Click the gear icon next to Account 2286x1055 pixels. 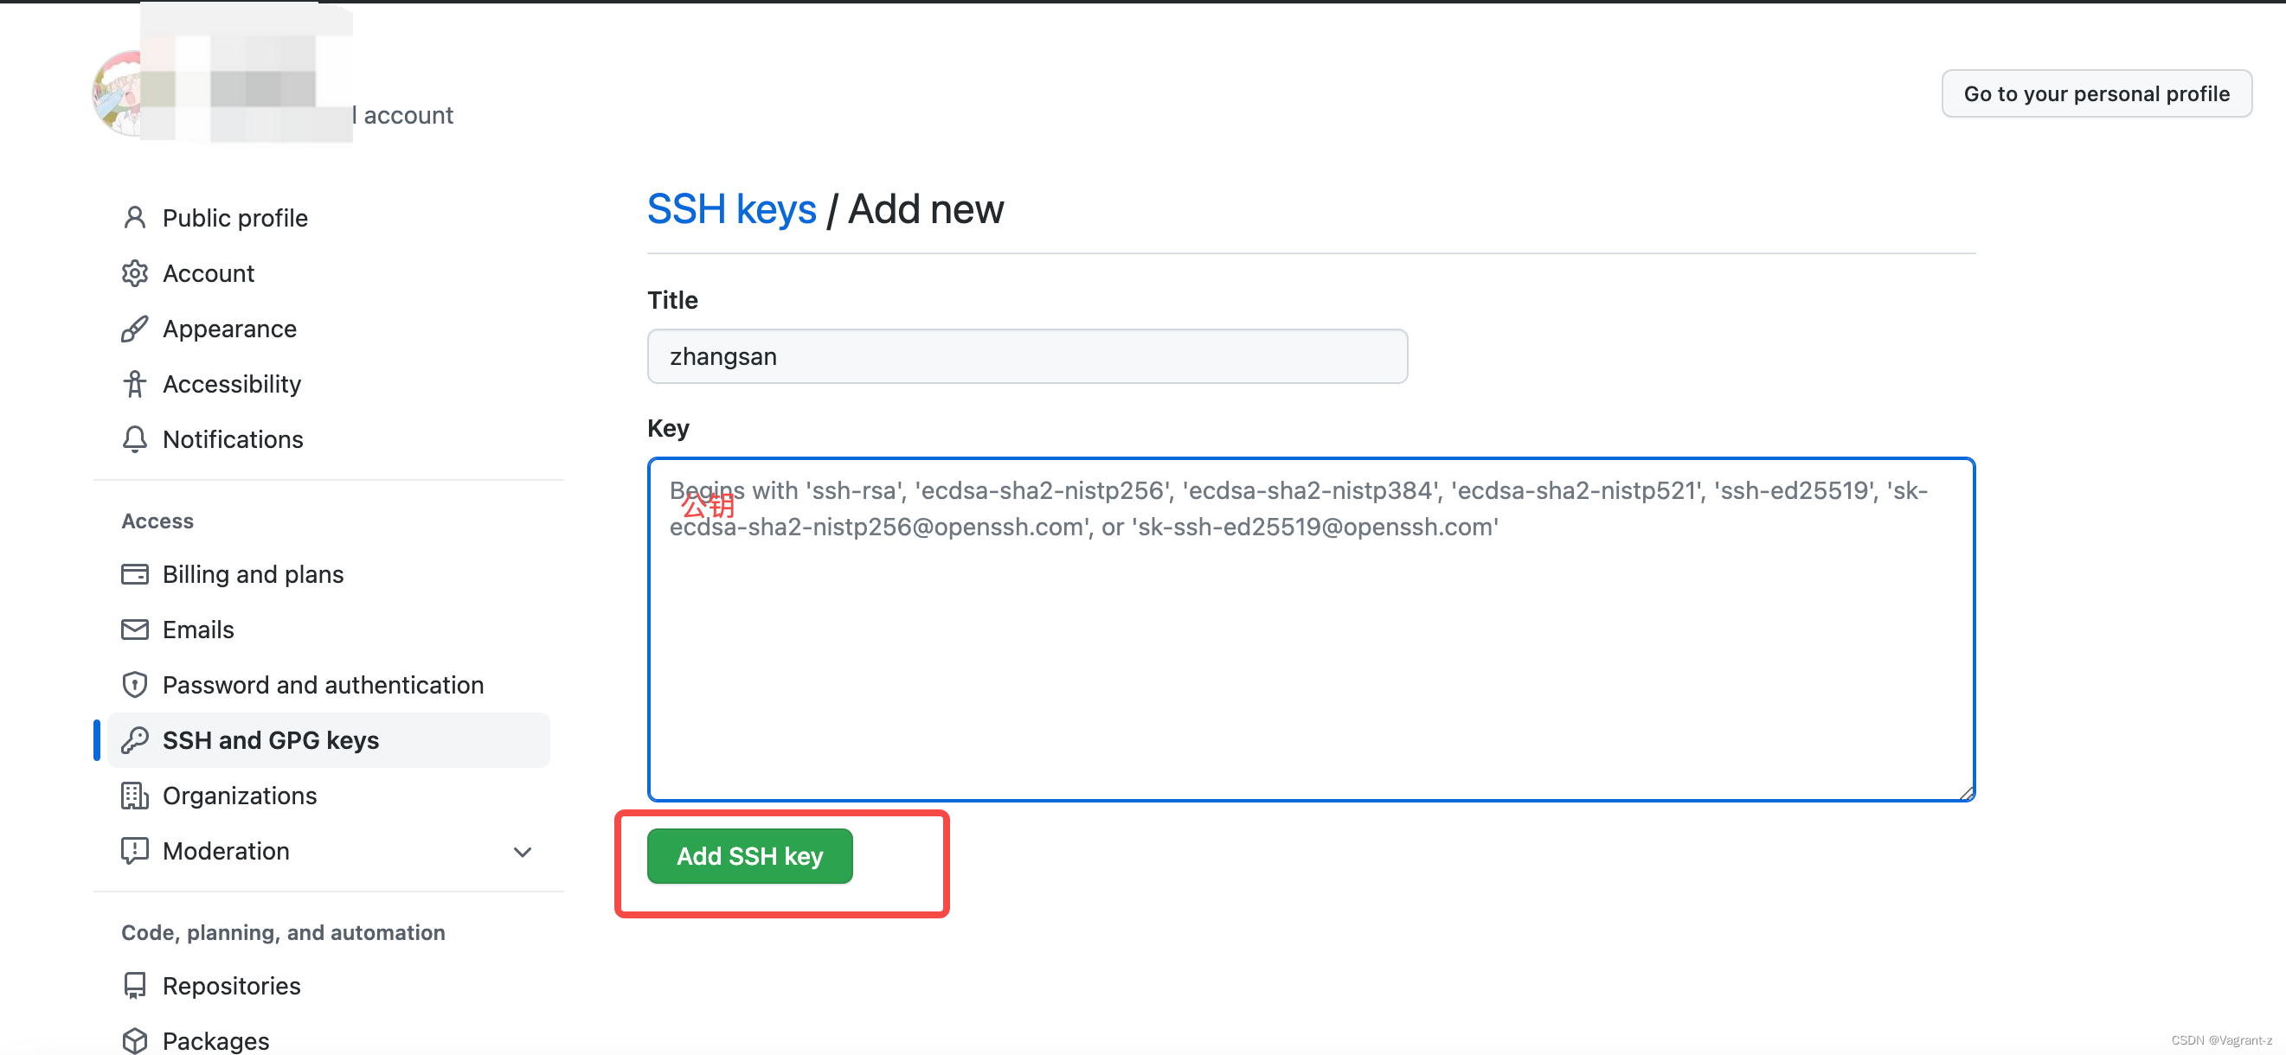click(134, 273)
